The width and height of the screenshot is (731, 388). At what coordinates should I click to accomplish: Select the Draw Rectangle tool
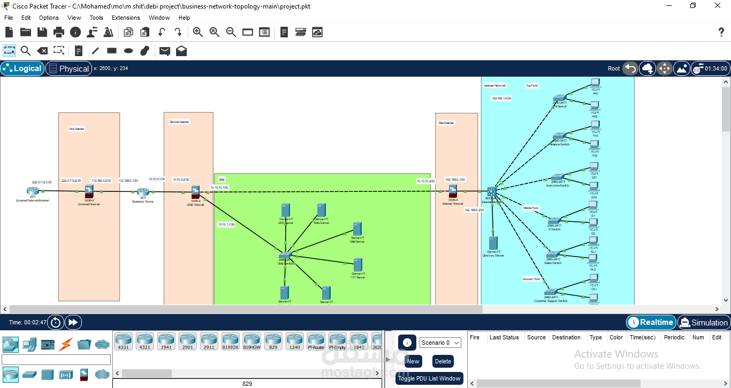(112, 51)
